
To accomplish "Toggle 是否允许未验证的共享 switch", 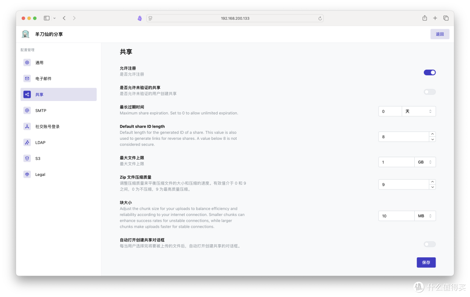I will click(x=430, y=92).
